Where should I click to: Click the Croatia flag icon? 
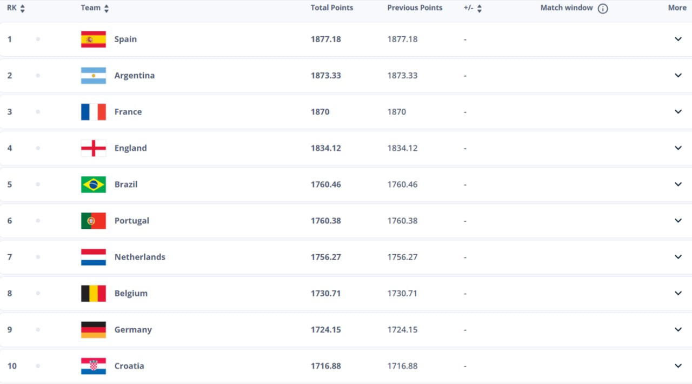click(x=93, y=366)
